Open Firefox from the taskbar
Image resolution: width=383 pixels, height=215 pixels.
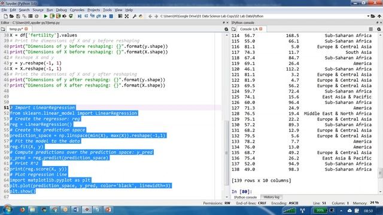coord(22,210)
